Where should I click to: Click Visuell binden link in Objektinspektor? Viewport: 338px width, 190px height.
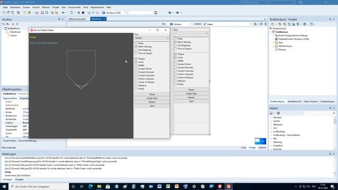[10, 141]
